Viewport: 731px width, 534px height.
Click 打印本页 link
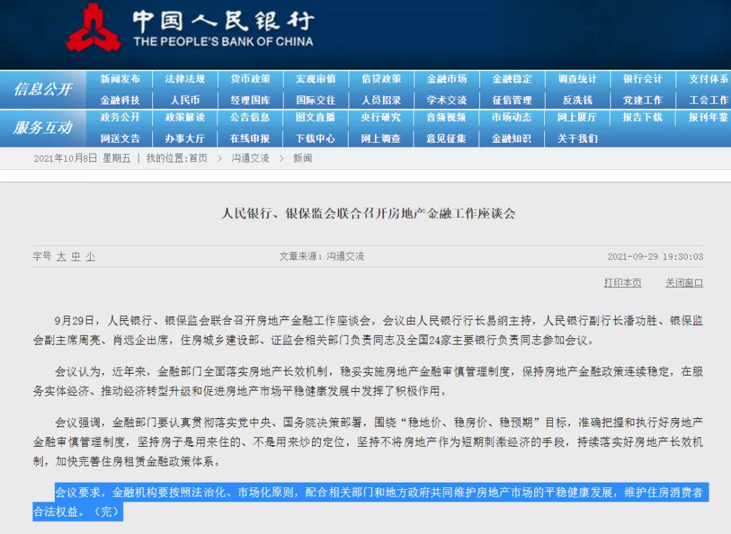click(623, 283)
